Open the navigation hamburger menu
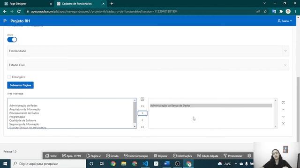 5,21
